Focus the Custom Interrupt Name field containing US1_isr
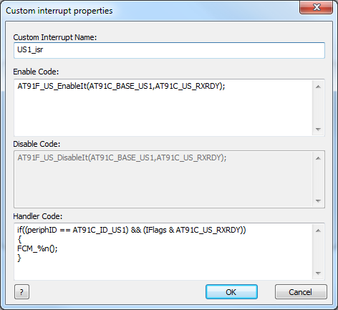The height and width of the screenshot is (310, 338). point(169,50)
